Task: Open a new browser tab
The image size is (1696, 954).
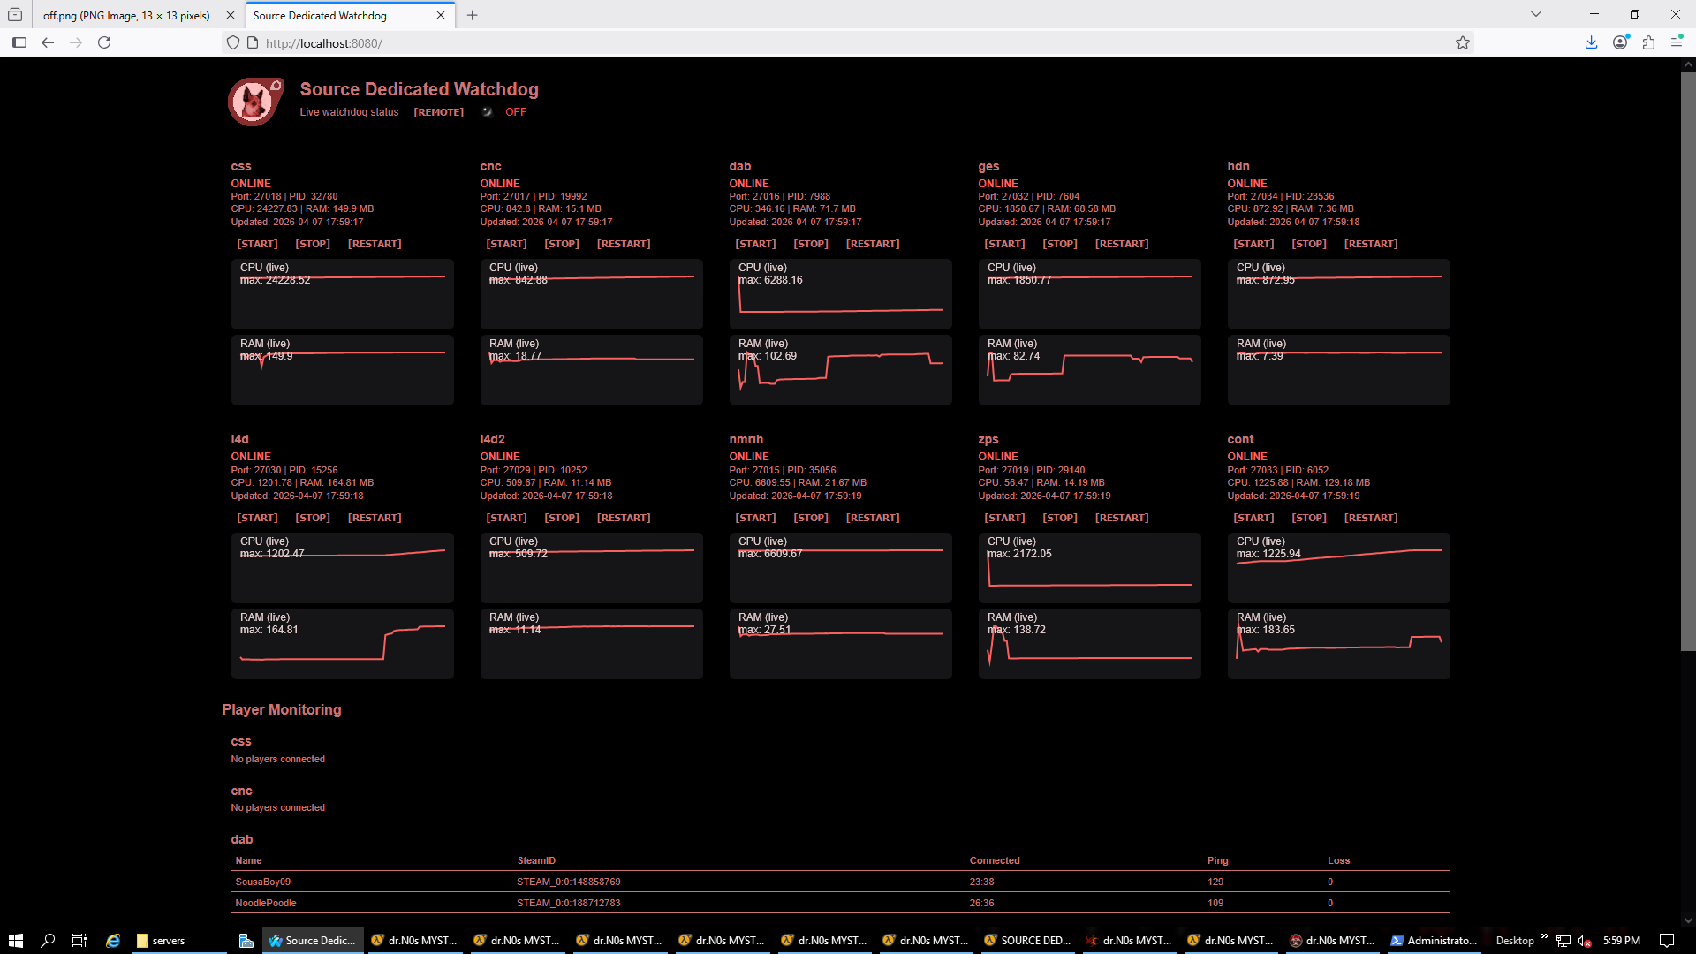Action: [473, 15]
